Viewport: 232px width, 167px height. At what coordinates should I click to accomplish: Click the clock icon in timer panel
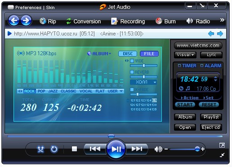[x=181, y=88]
